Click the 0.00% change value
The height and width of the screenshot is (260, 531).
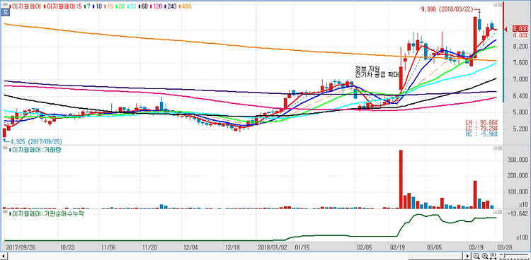[520, 35]
